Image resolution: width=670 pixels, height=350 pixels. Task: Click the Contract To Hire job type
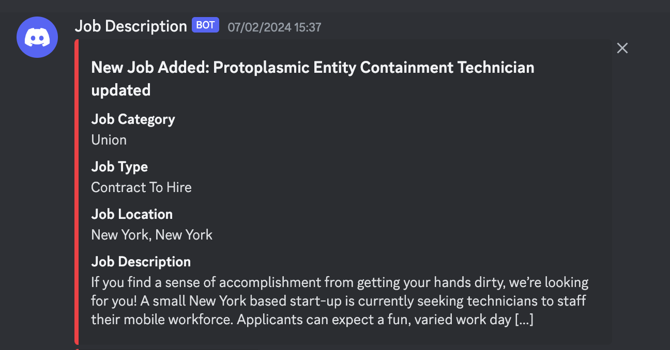coord(141,187)
